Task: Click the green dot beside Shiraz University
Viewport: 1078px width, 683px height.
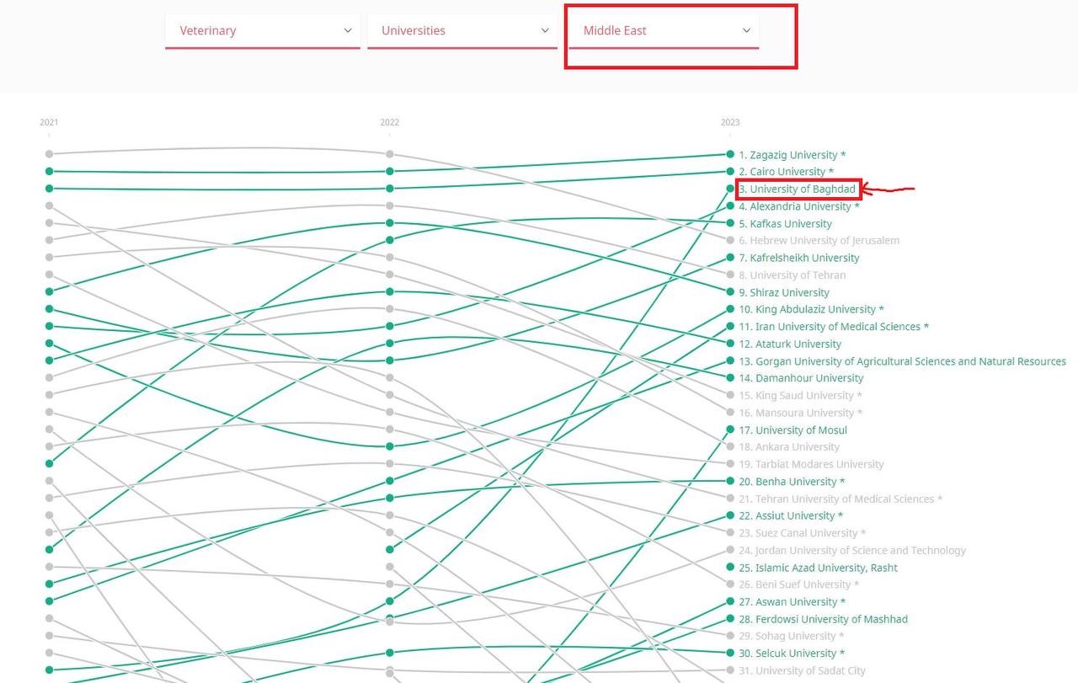Action: click(730, 292)
